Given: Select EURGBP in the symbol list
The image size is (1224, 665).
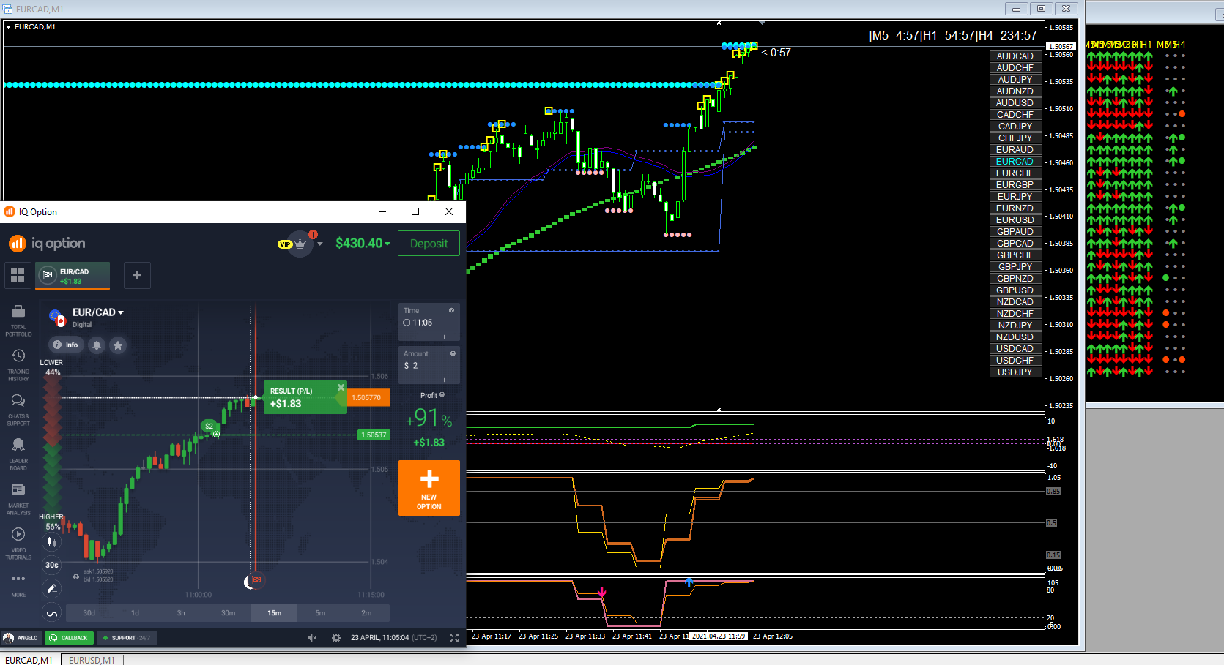Looking at the screenshot, I should coord(1015,185).
